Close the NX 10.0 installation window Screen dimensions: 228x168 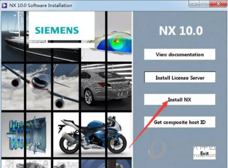coord(218,3)
